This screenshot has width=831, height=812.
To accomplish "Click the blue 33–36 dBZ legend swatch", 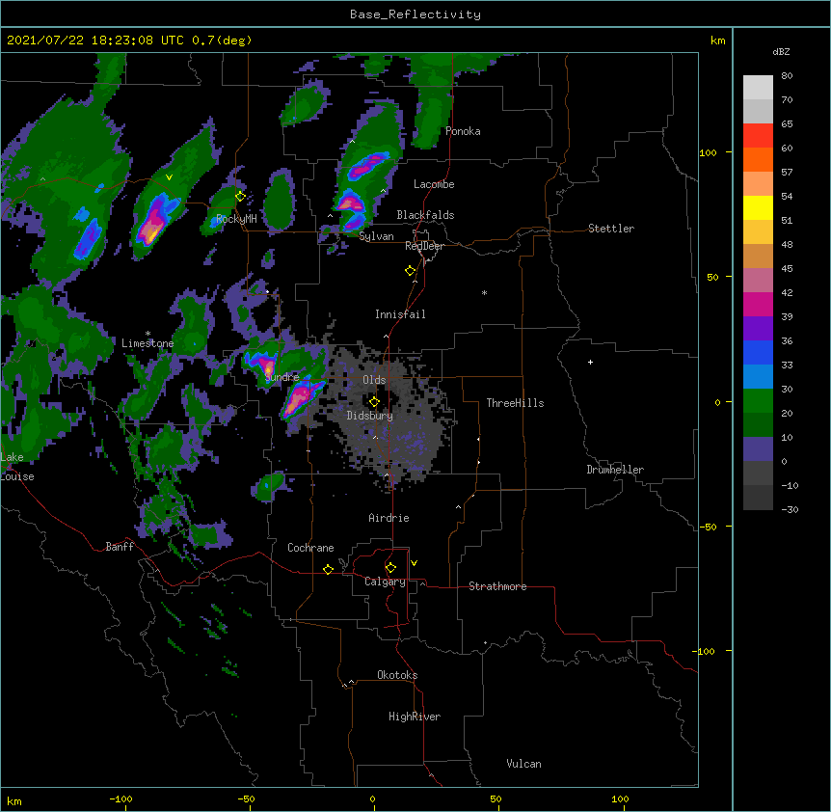I will 758,352.
